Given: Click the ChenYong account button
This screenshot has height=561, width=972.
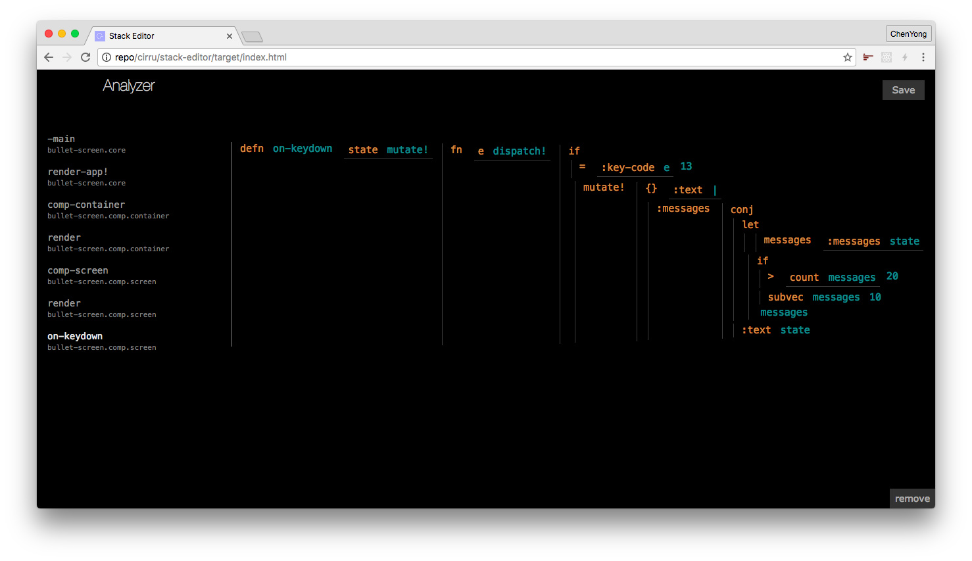Looking at the screenshot, I should click(908, 34).
